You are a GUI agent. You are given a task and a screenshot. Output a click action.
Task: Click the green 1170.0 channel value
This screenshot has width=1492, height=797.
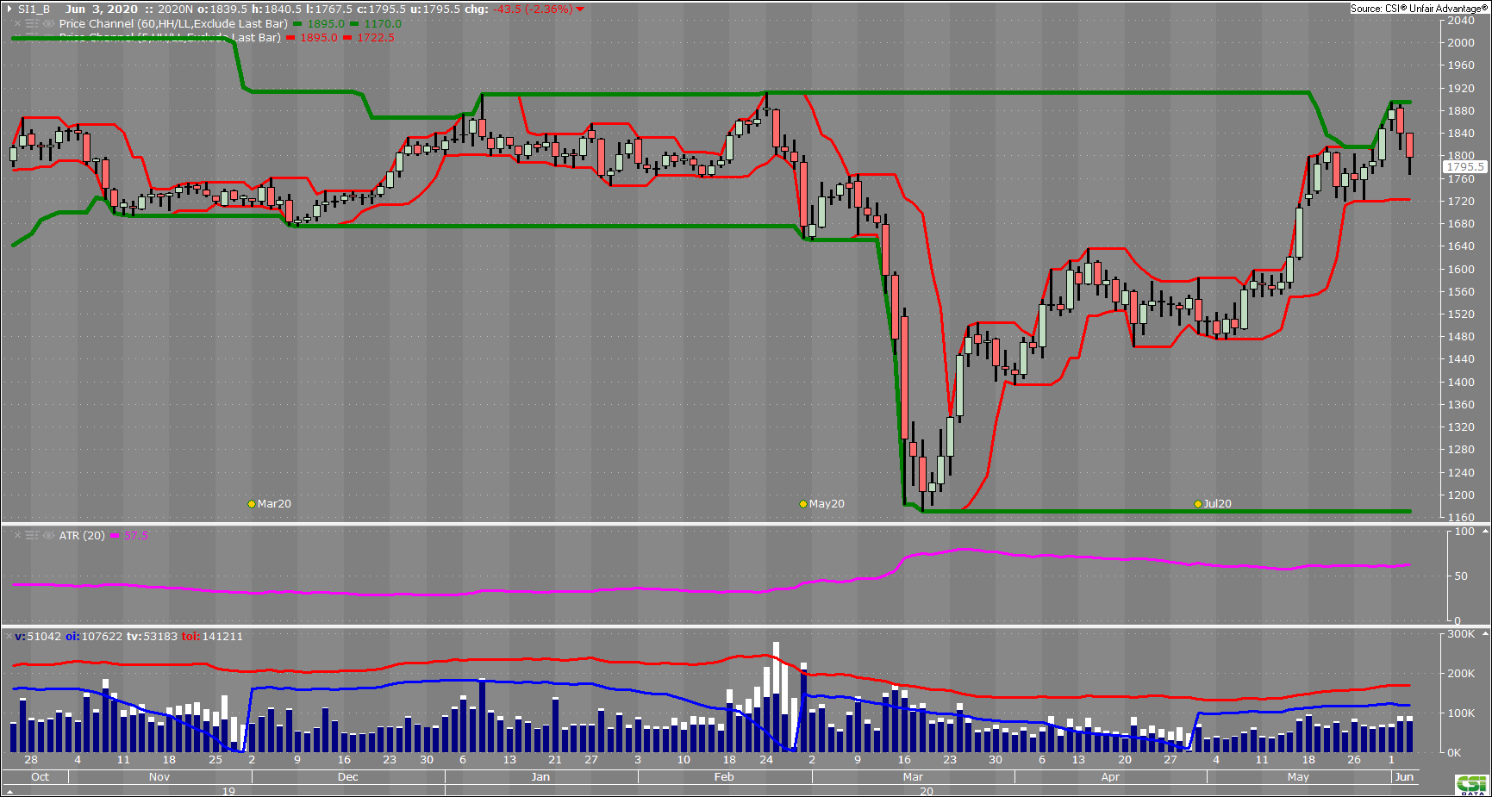383,24
